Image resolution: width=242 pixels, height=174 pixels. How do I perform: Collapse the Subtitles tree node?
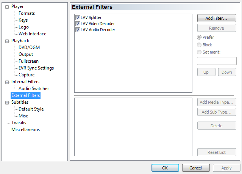(x=7, y=103)
